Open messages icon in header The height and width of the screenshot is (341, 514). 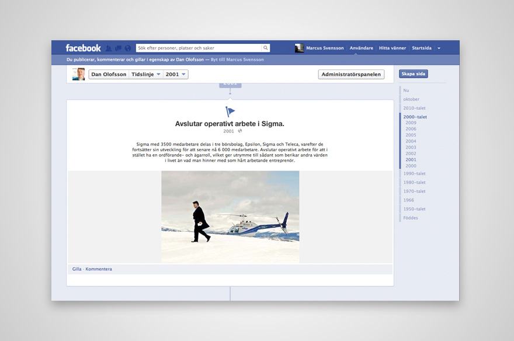point(118,48)
